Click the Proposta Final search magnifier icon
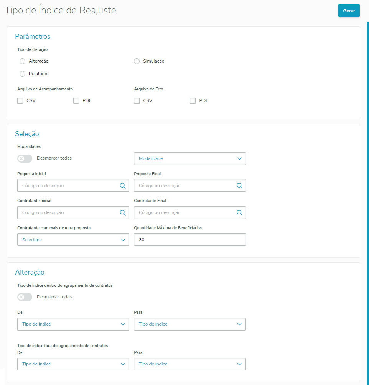Viewport: 369px width, 385px height. click(x=239, y=186)
